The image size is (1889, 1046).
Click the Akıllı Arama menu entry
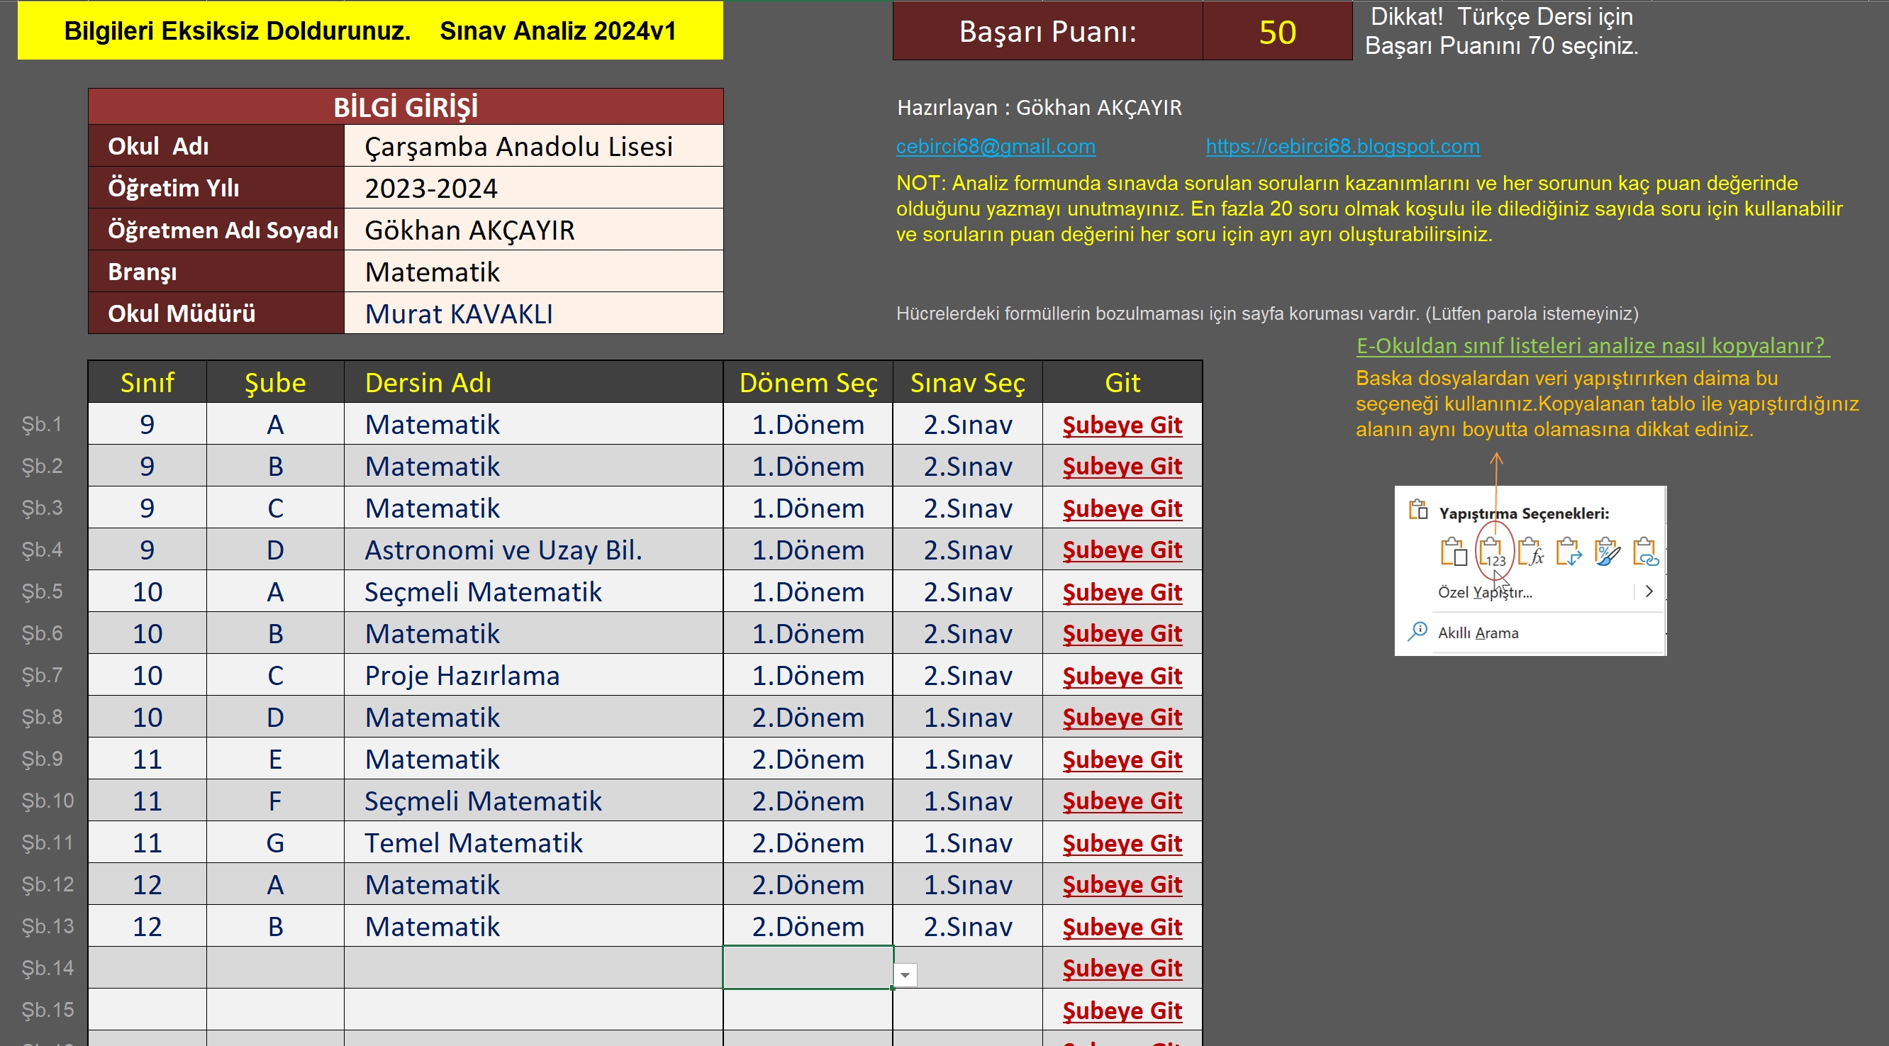(1478, 633)
